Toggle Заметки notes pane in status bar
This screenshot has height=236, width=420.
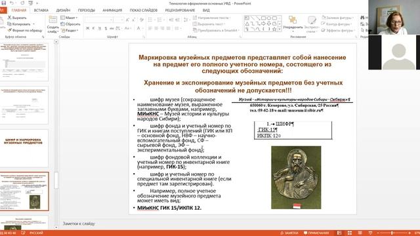pyautogui.click(x=289, y=233)
